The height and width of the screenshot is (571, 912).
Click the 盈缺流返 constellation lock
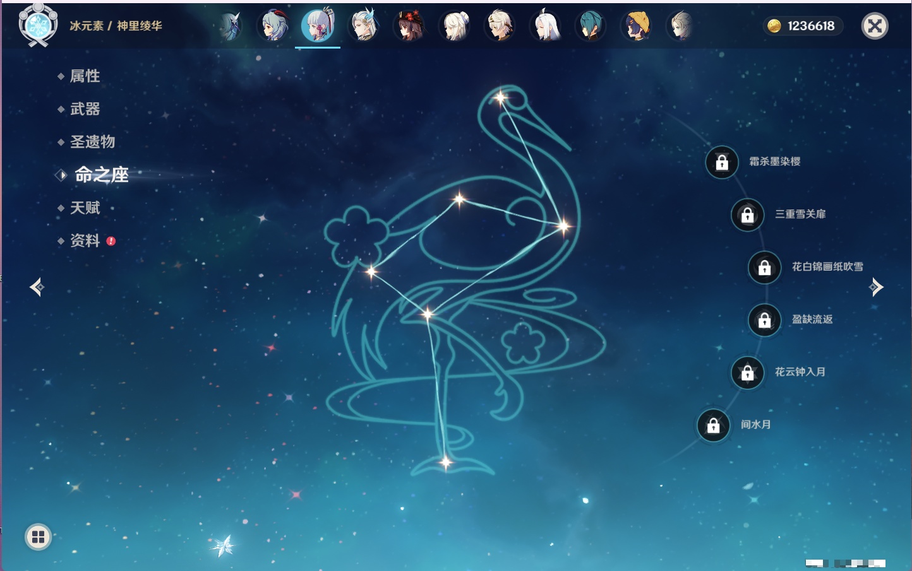[764, 321]
